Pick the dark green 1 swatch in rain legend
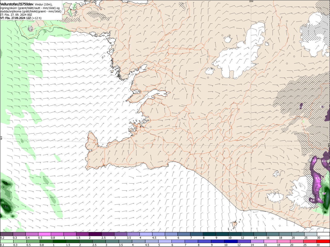Image resolution: width=330 pixels, height=247 pixels. 60,241
